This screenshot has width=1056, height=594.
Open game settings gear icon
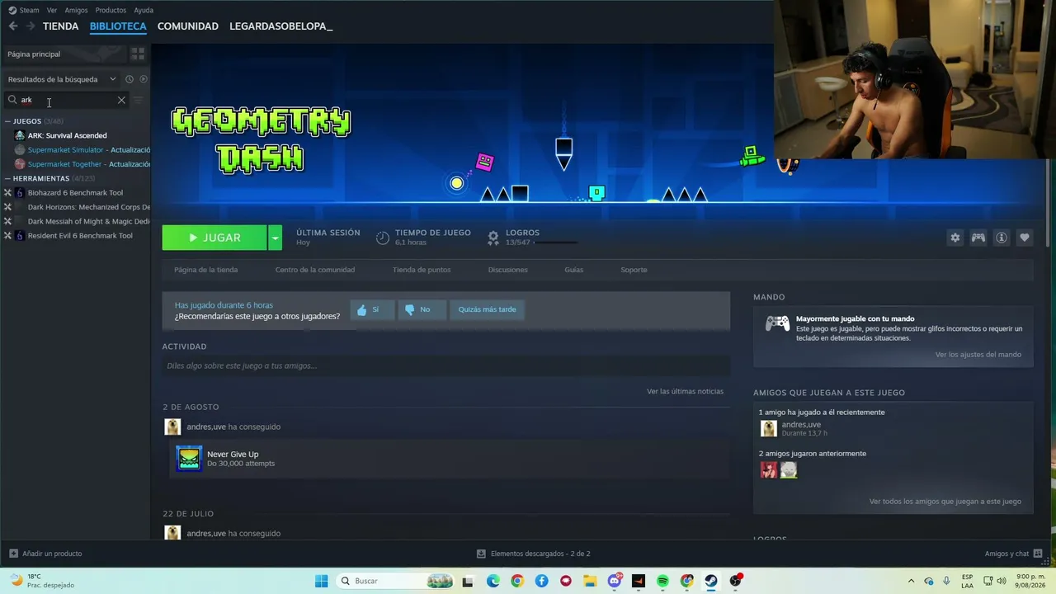(955, 238)
